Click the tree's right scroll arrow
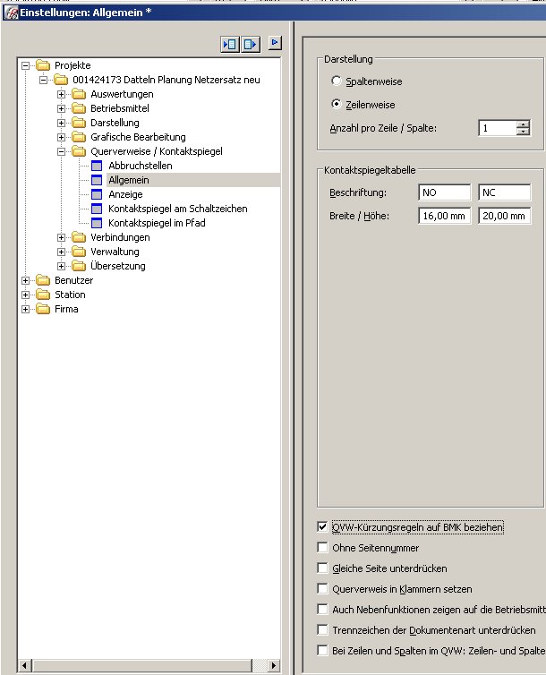Screen dimensions: 546x675 click(x=273, y=665)
